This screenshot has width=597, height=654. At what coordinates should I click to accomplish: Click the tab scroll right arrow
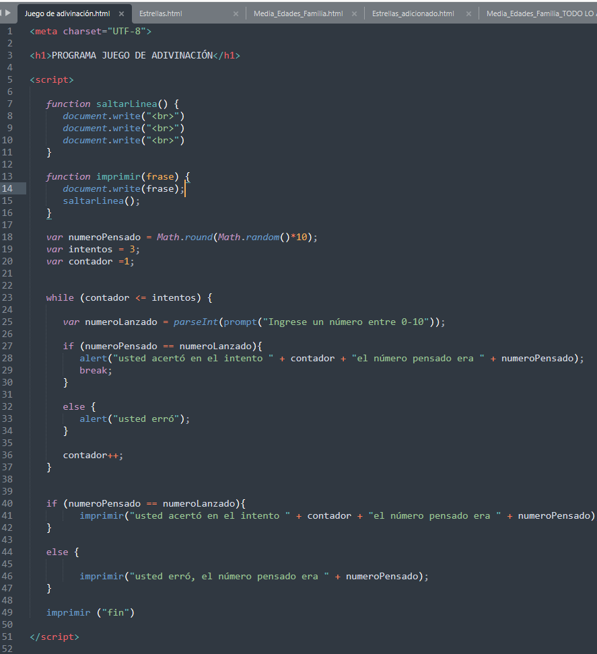pos(8,13)
